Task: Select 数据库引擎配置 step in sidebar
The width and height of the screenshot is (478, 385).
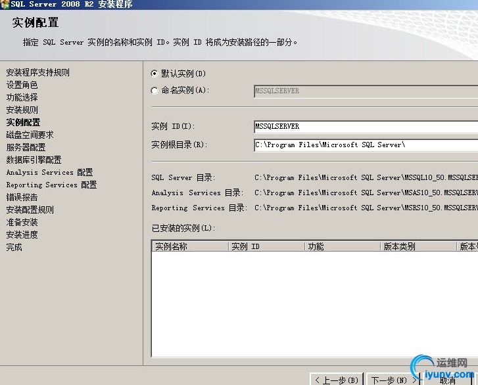Action: [34, 160]
